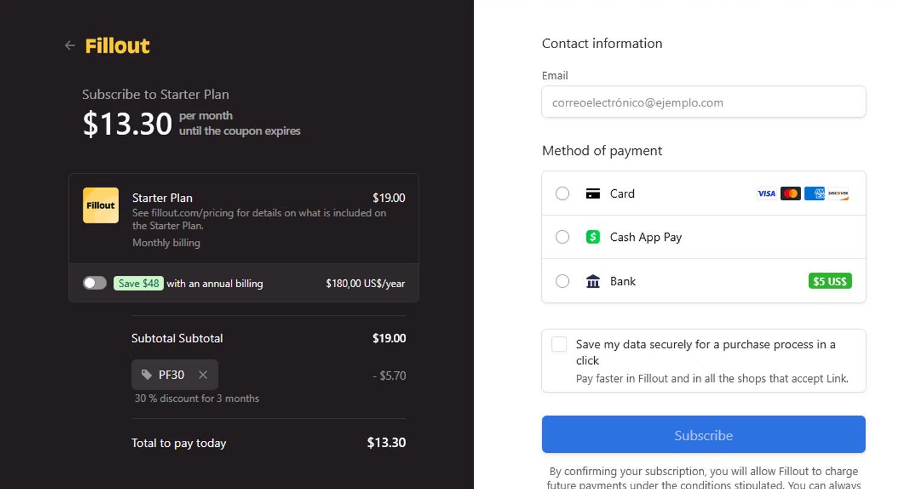Click the Visa logo
Viewport: 902px width, 489px height.
point(766,193)
